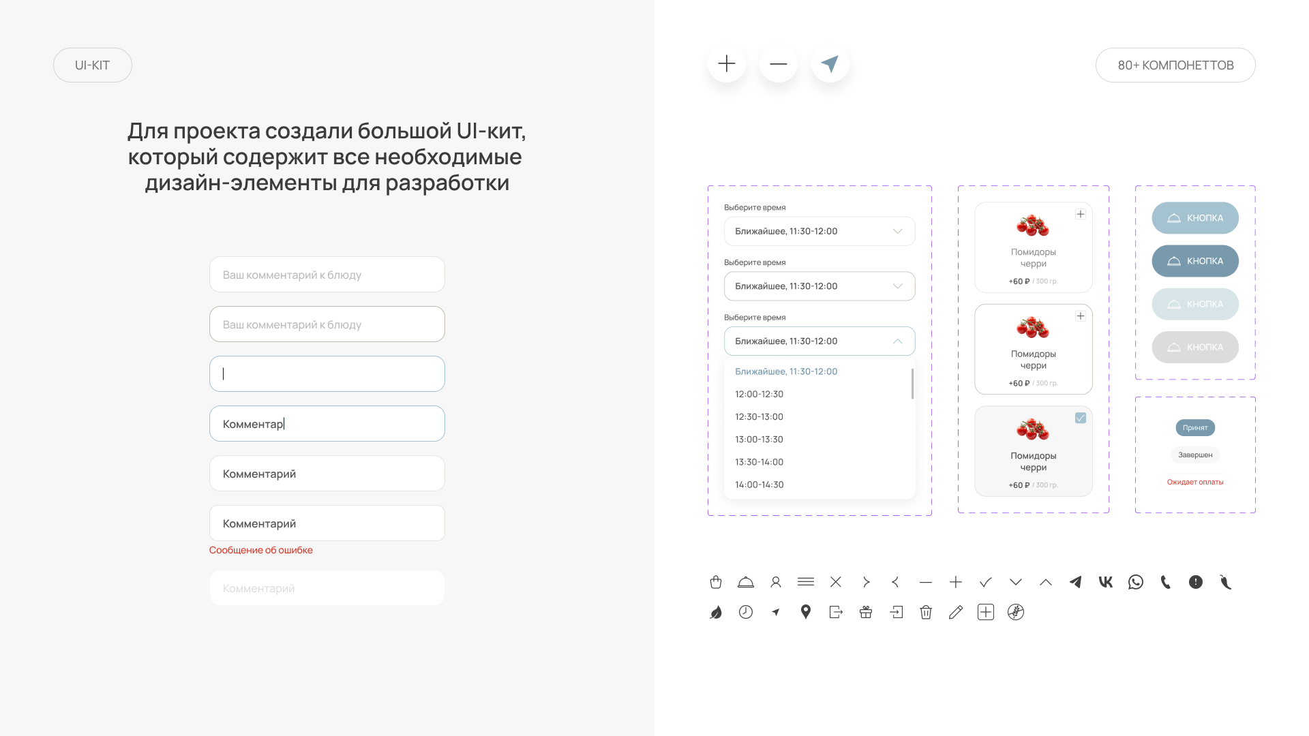
Task: Choose the 14:00-14:30 time slot
Action: click(x=759, y=485)
